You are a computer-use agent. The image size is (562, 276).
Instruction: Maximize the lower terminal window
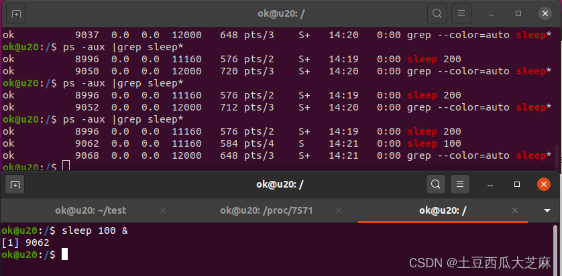(x=517, y=184)
